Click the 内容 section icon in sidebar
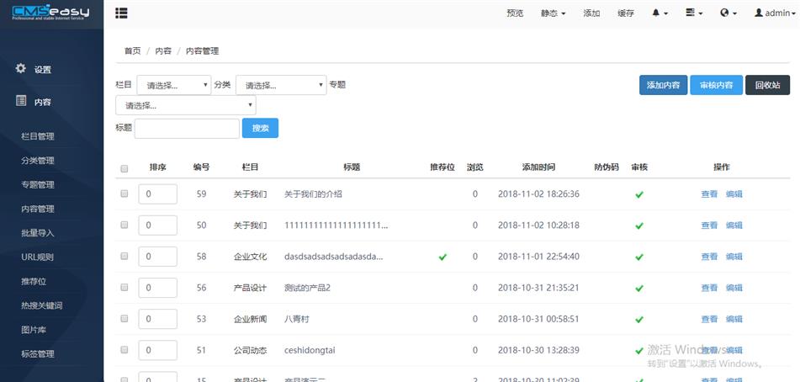 point(21,101)
